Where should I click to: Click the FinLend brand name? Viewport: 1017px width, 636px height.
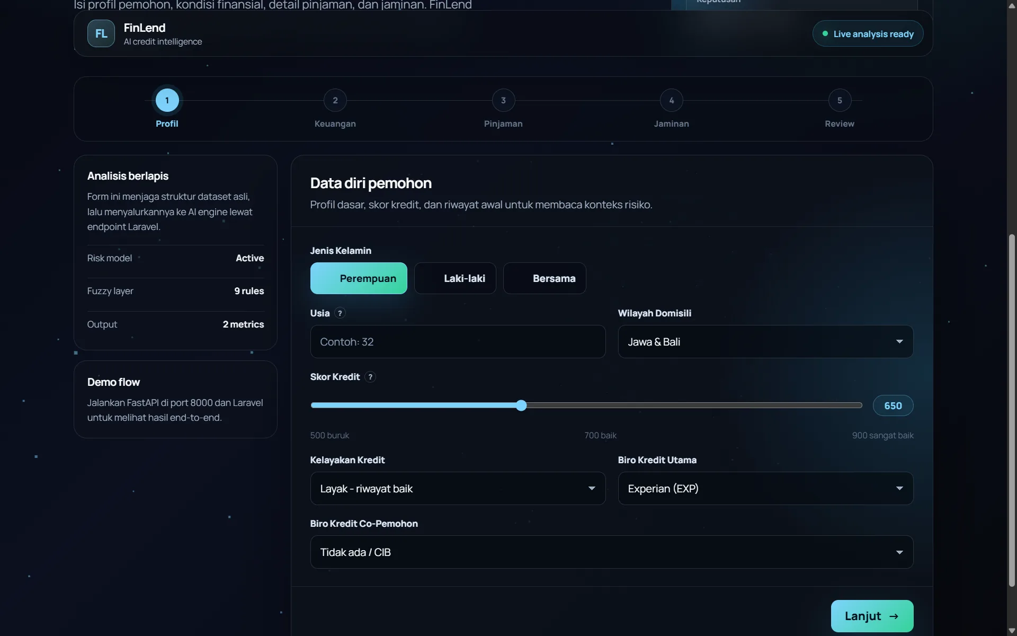145,28
